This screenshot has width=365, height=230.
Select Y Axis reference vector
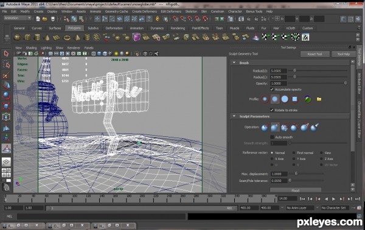[294, 159]
